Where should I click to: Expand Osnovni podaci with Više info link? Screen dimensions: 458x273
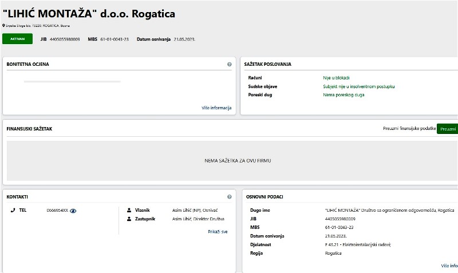coord(449,266)
